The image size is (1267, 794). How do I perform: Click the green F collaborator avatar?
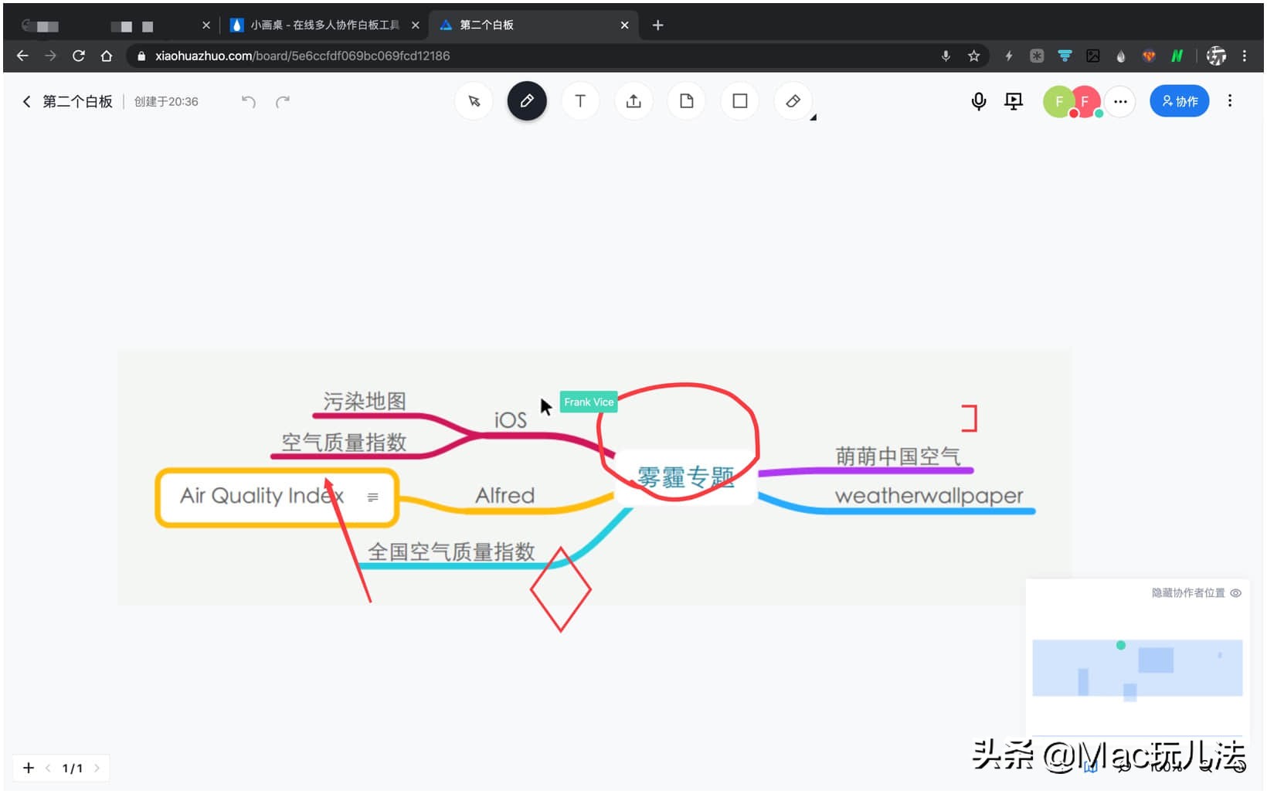(x=1059, y=101)
